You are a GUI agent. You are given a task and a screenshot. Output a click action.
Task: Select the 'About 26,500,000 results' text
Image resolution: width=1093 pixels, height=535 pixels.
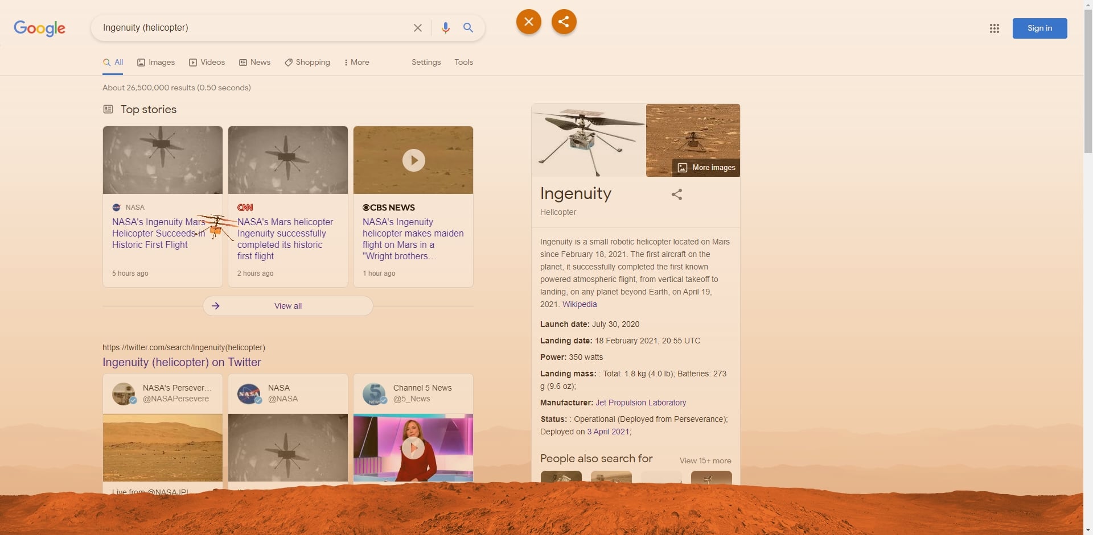coord(176,88)
